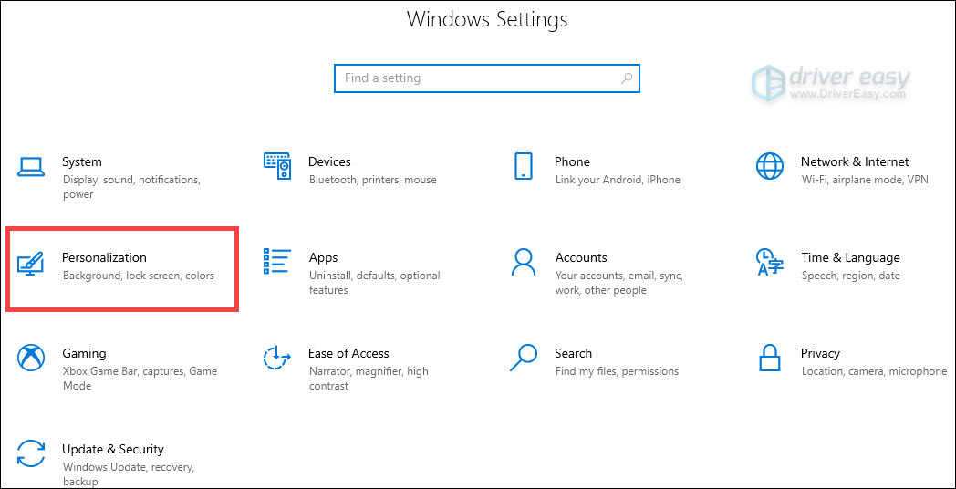Focus the 'Find a setting' search field

477,78
